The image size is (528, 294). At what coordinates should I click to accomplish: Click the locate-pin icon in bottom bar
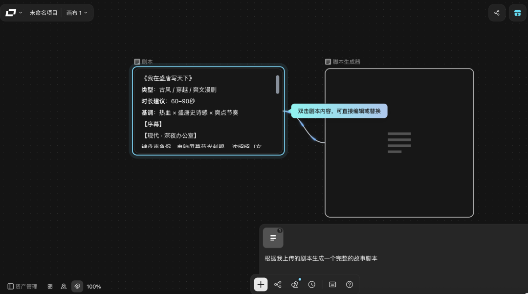tap(63, 286)
